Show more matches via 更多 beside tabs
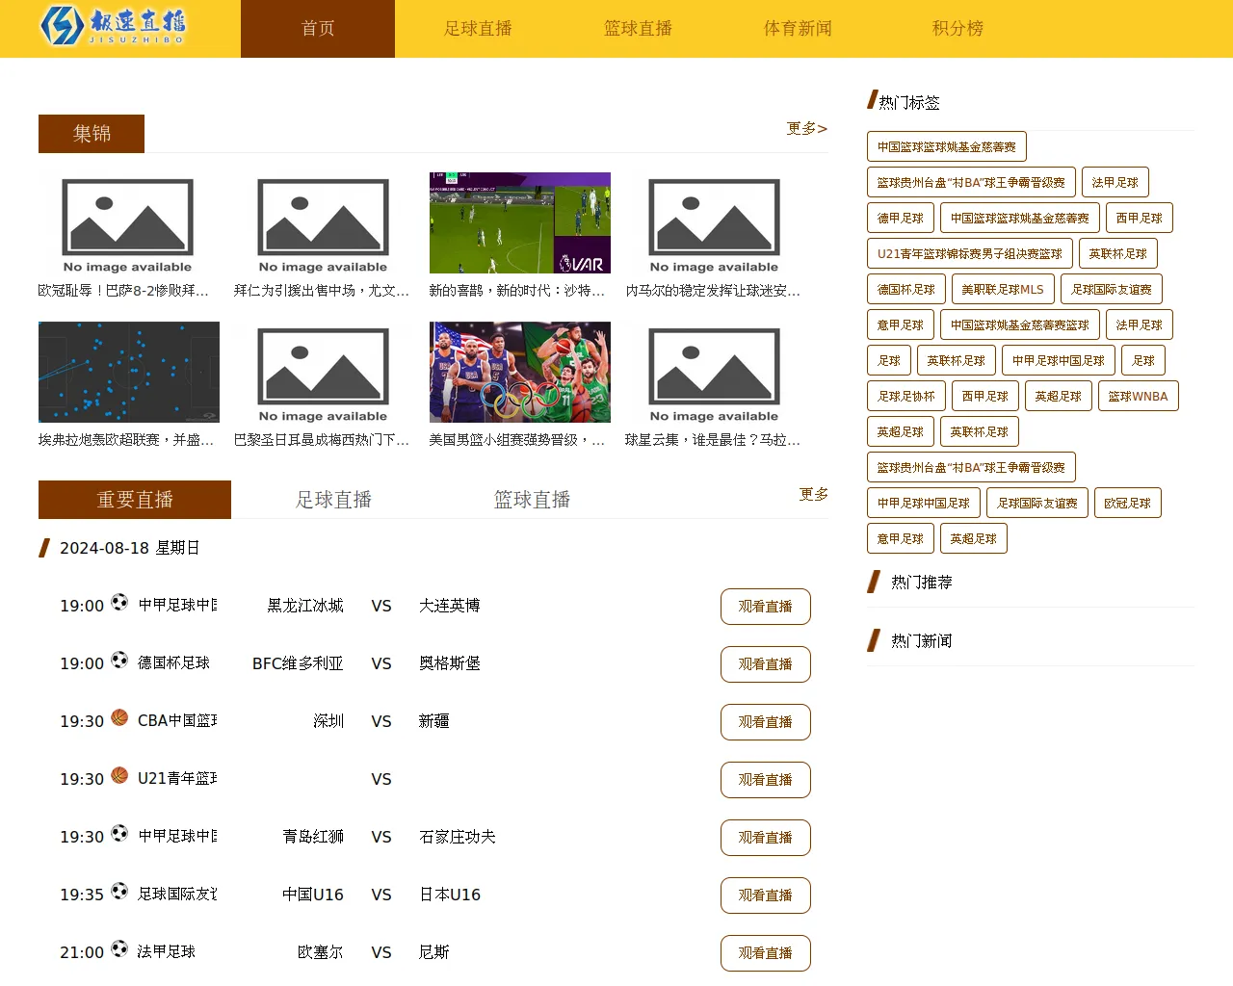 (x=813, y=494)
